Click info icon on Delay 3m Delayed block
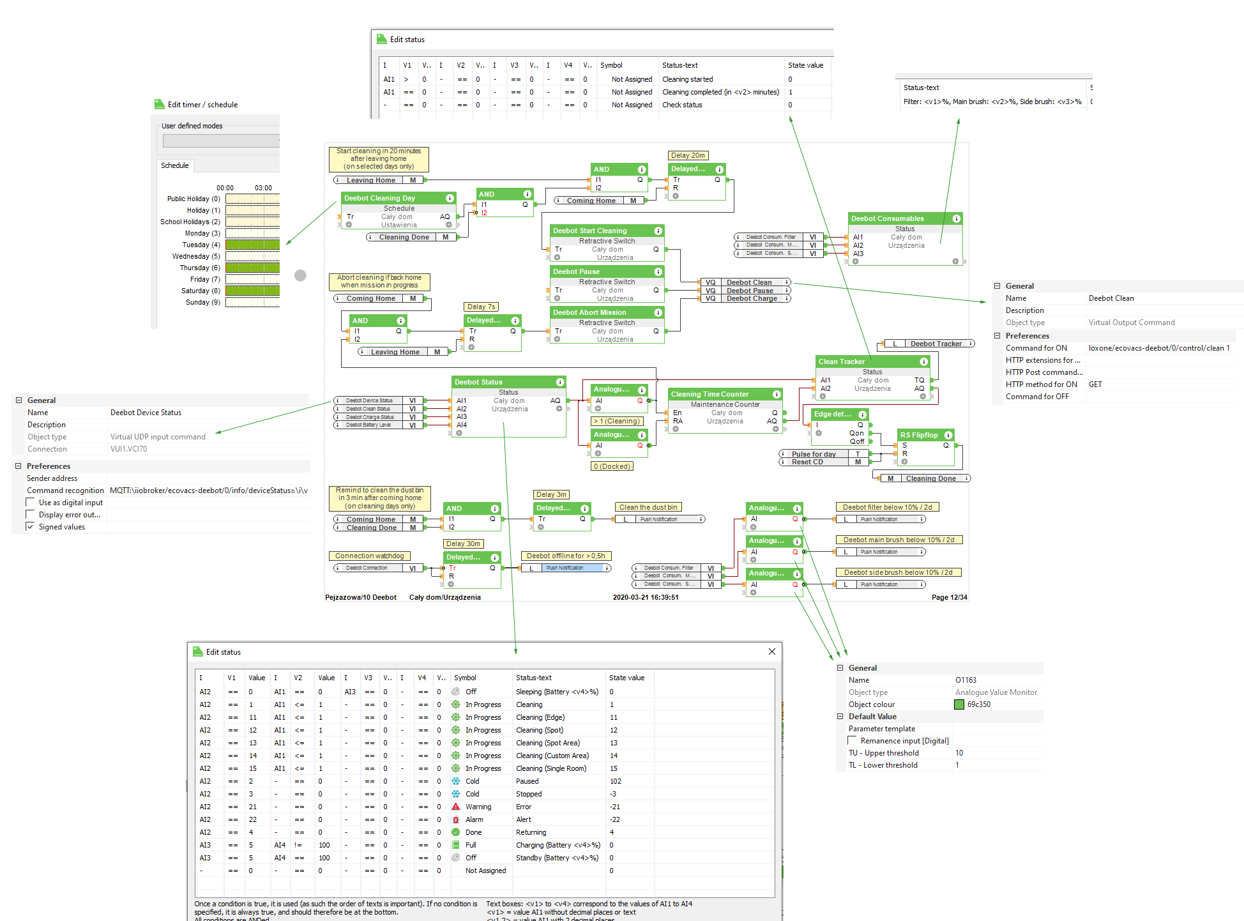Viewport: 1244px width, 921px height. click(x=584, y=508)
